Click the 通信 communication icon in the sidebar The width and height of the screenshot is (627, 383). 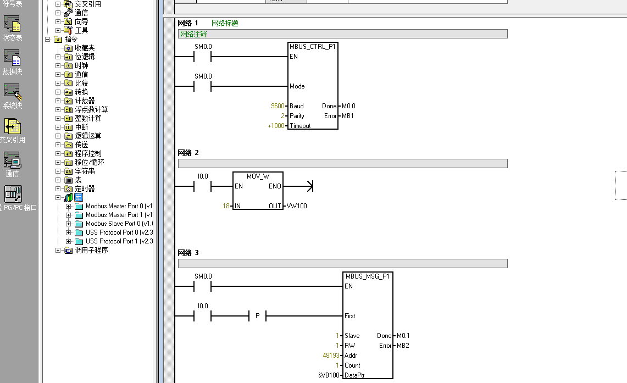(12, 160)
